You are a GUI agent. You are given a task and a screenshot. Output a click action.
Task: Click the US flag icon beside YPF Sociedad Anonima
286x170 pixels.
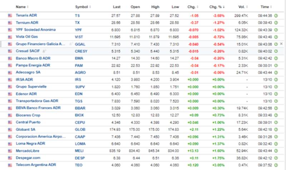(x=10, y=30)
